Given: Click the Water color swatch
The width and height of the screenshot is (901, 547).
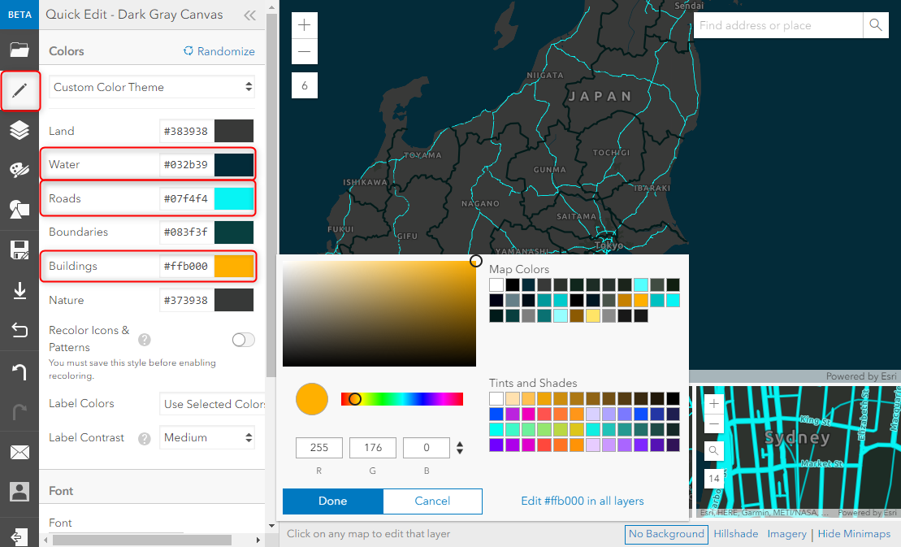Looking at the screenshot, I should tap(234, 164).
